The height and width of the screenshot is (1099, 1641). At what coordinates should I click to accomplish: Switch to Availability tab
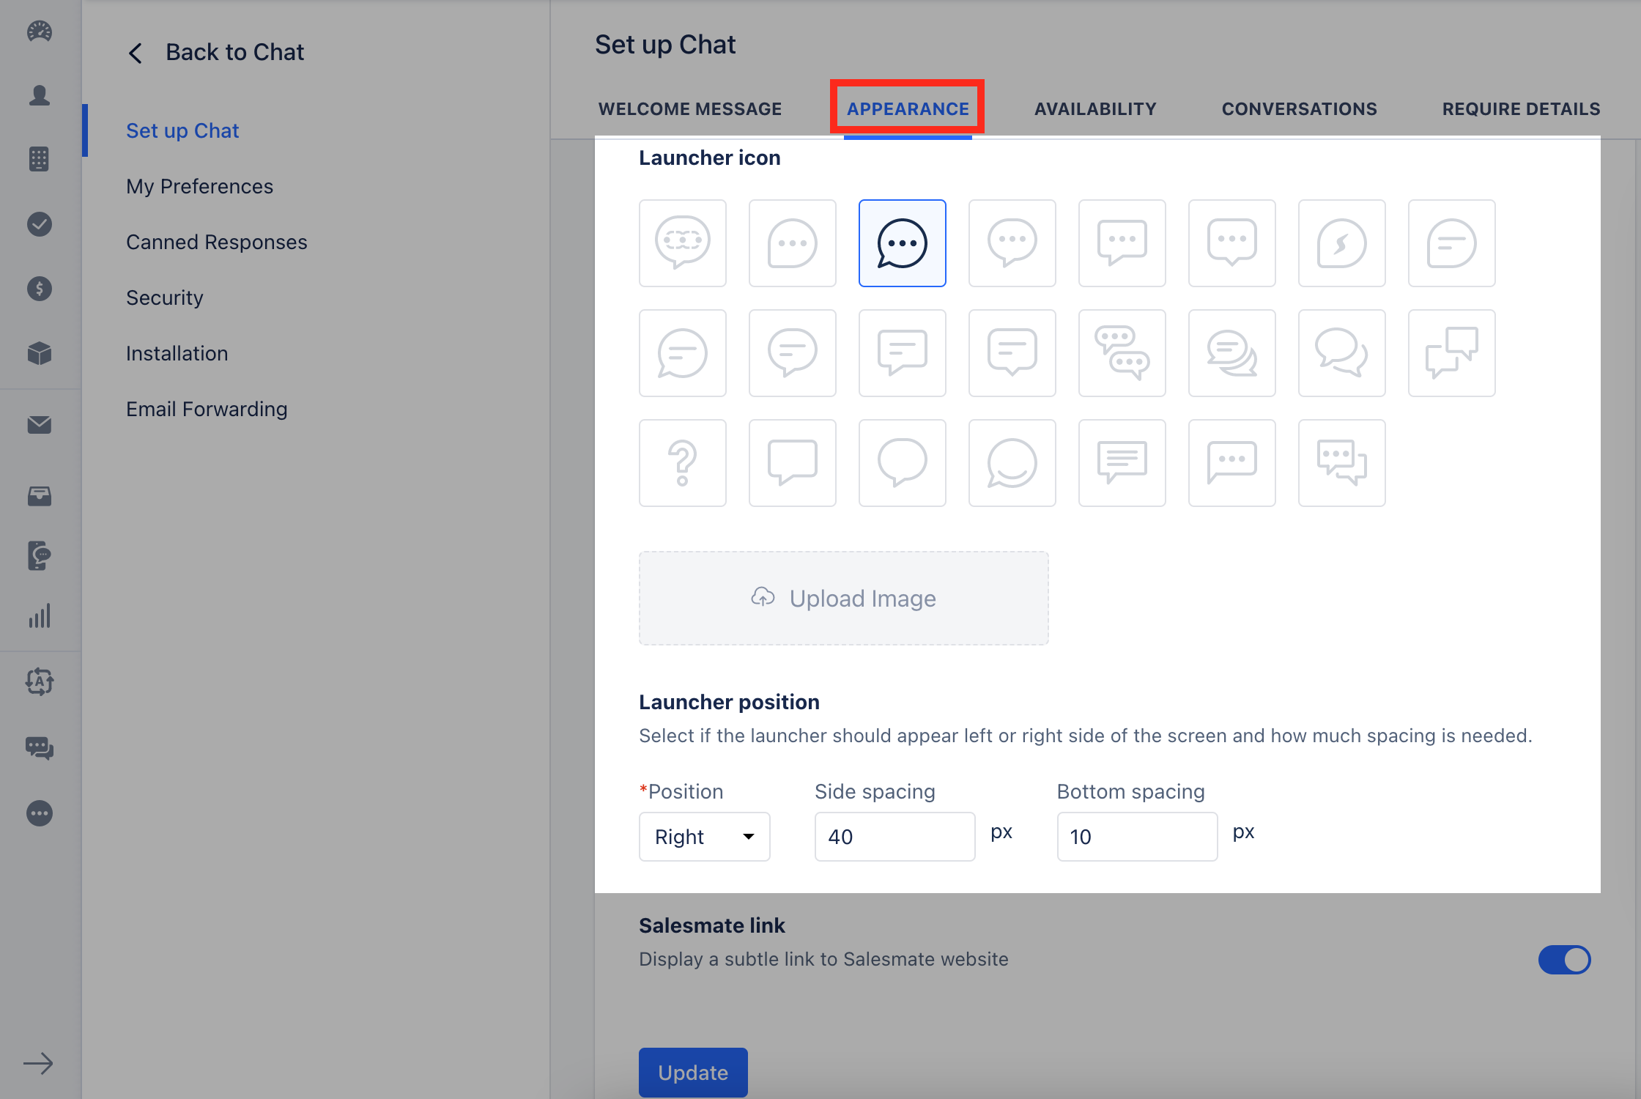[x=1095, y=109]
